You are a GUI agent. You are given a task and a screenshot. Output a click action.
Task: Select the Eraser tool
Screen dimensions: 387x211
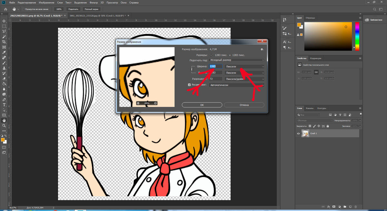tap(4, 78)
